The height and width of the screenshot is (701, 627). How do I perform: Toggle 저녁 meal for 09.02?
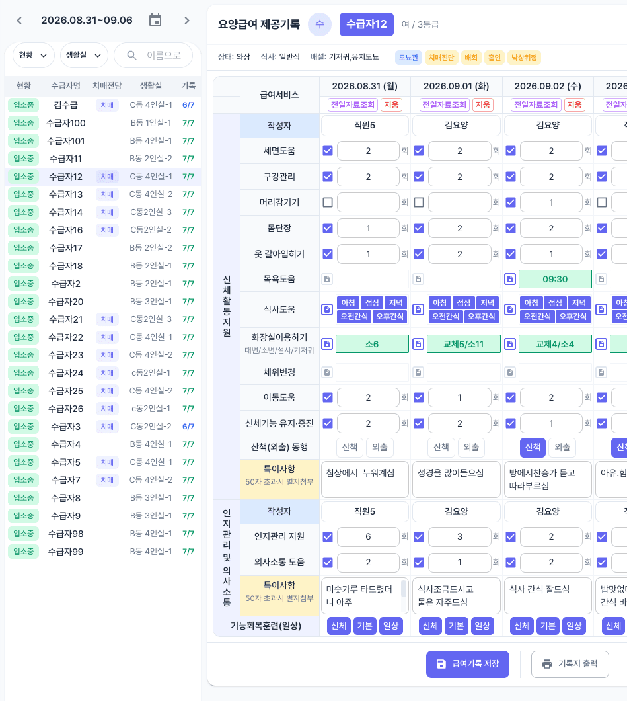point(579,303)
